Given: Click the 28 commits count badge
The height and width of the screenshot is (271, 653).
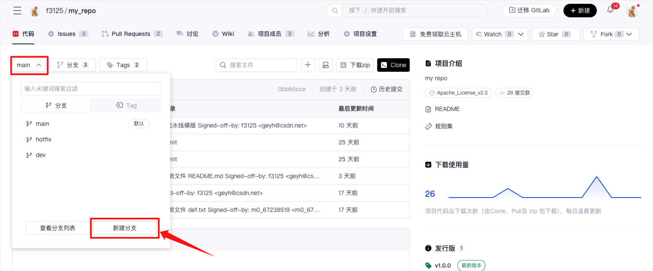Looking at the screenshot, I should click(x=514, y=92).
